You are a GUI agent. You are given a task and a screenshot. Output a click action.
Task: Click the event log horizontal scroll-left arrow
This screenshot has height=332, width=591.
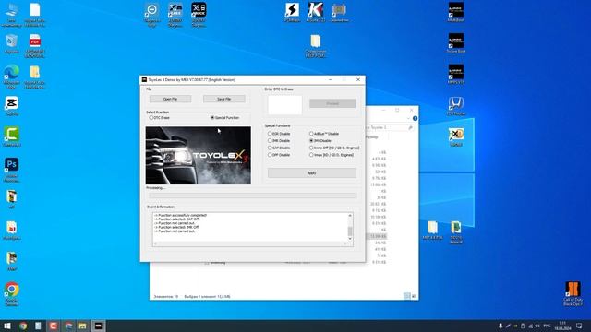(156, 243)
